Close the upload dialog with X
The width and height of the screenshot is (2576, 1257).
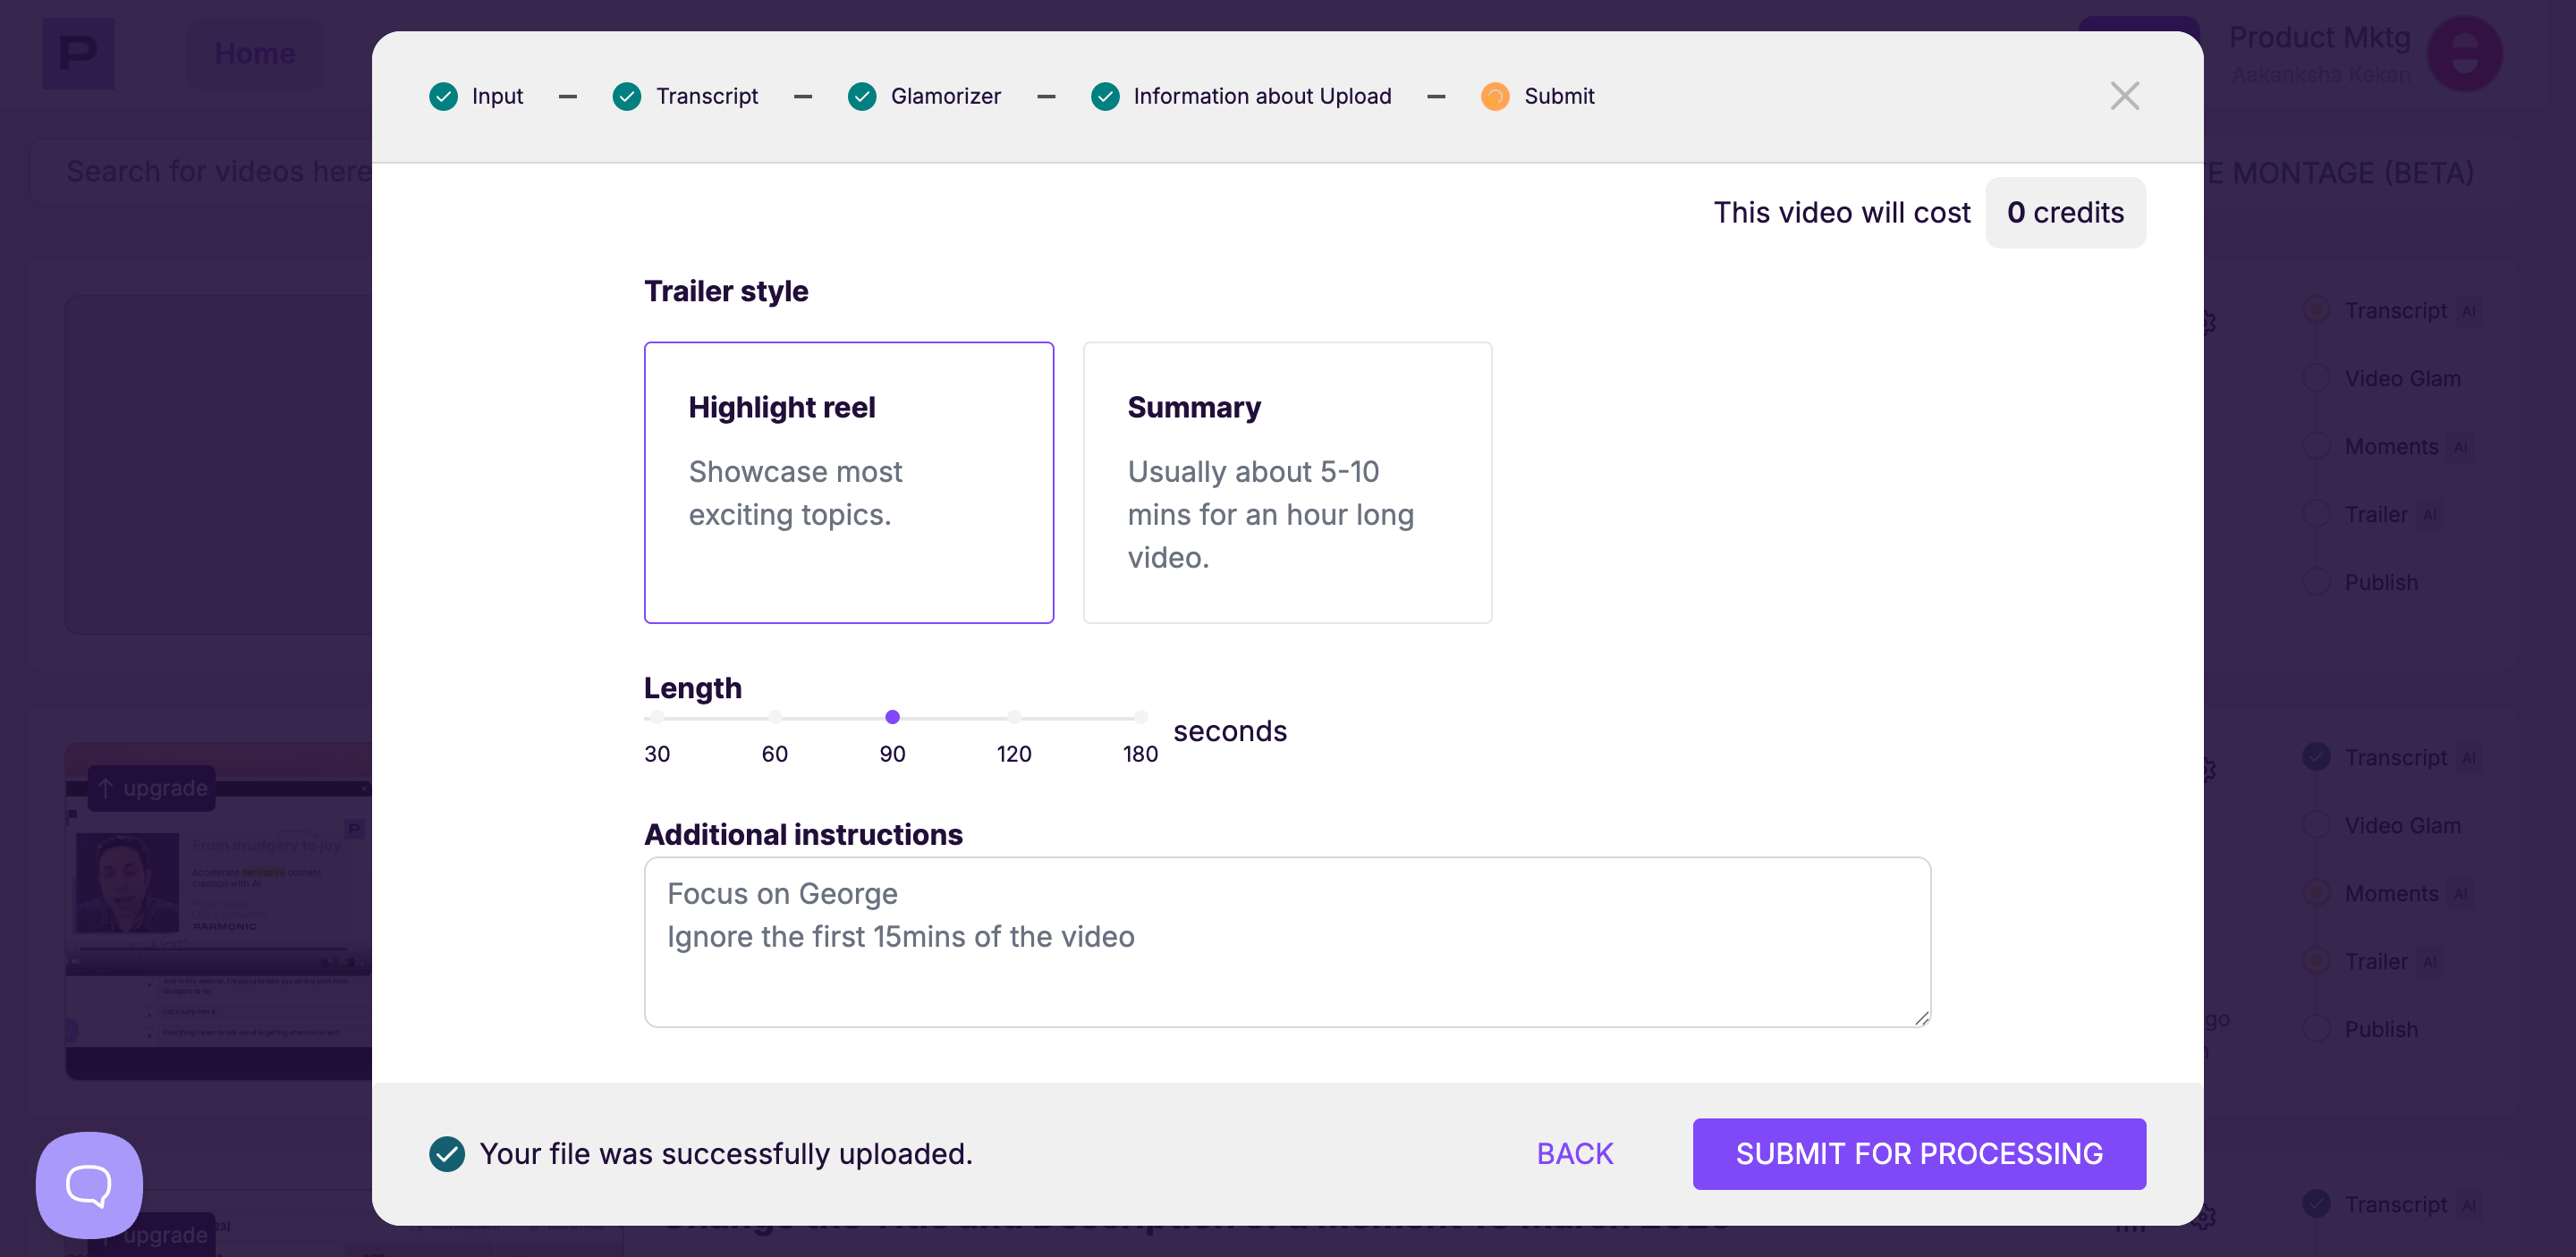click(2124, 96)
